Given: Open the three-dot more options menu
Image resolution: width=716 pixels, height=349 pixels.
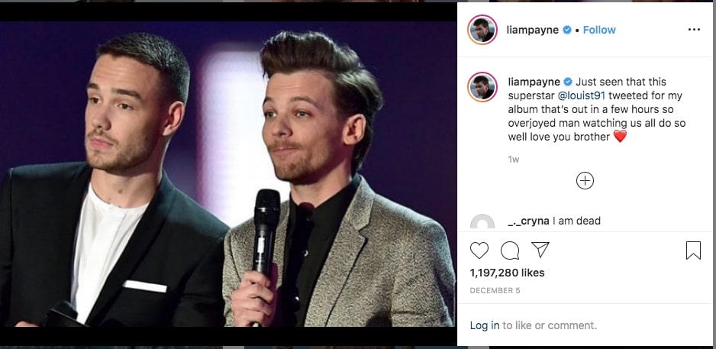Looking at the screenshot, I should pyautogui.click(x=693, y=30).
